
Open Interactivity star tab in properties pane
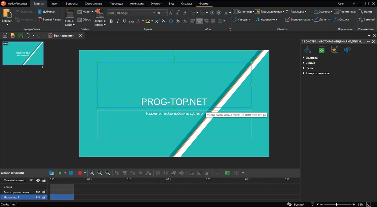334,50
